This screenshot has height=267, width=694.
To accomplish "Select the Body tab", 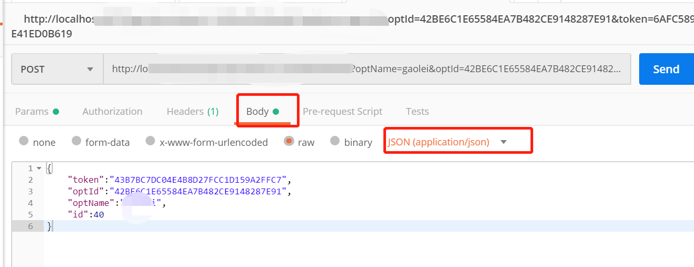I will pyautogui.click(x=263, y=111).
